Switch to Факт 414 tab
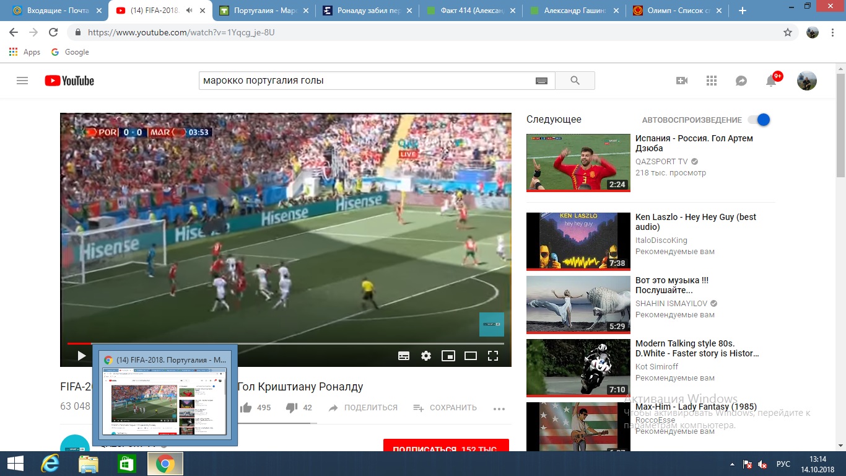Viewport: 846px width, 476px height. point(470,11)
